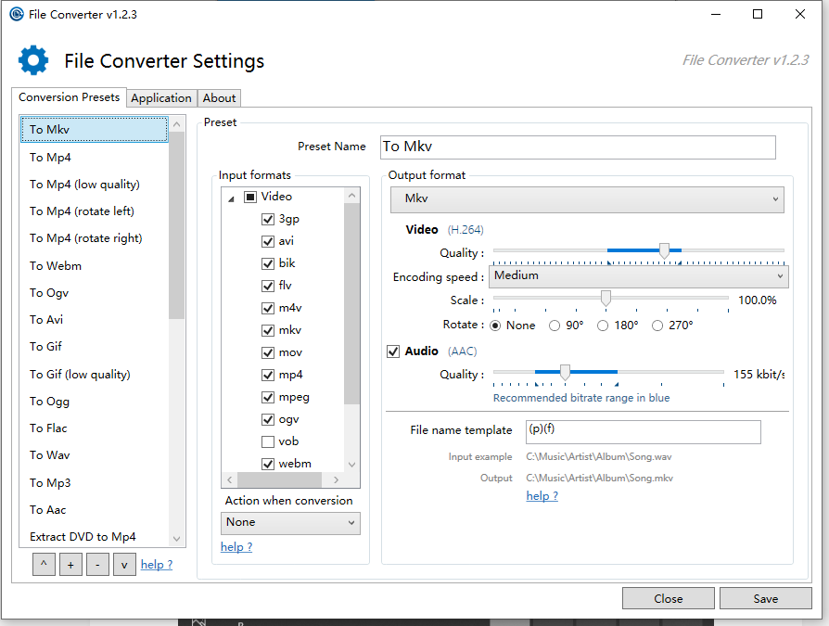Select the 'To Mp3' preset
This screenshot has height=626, width=829.
[x=50, y=482]
